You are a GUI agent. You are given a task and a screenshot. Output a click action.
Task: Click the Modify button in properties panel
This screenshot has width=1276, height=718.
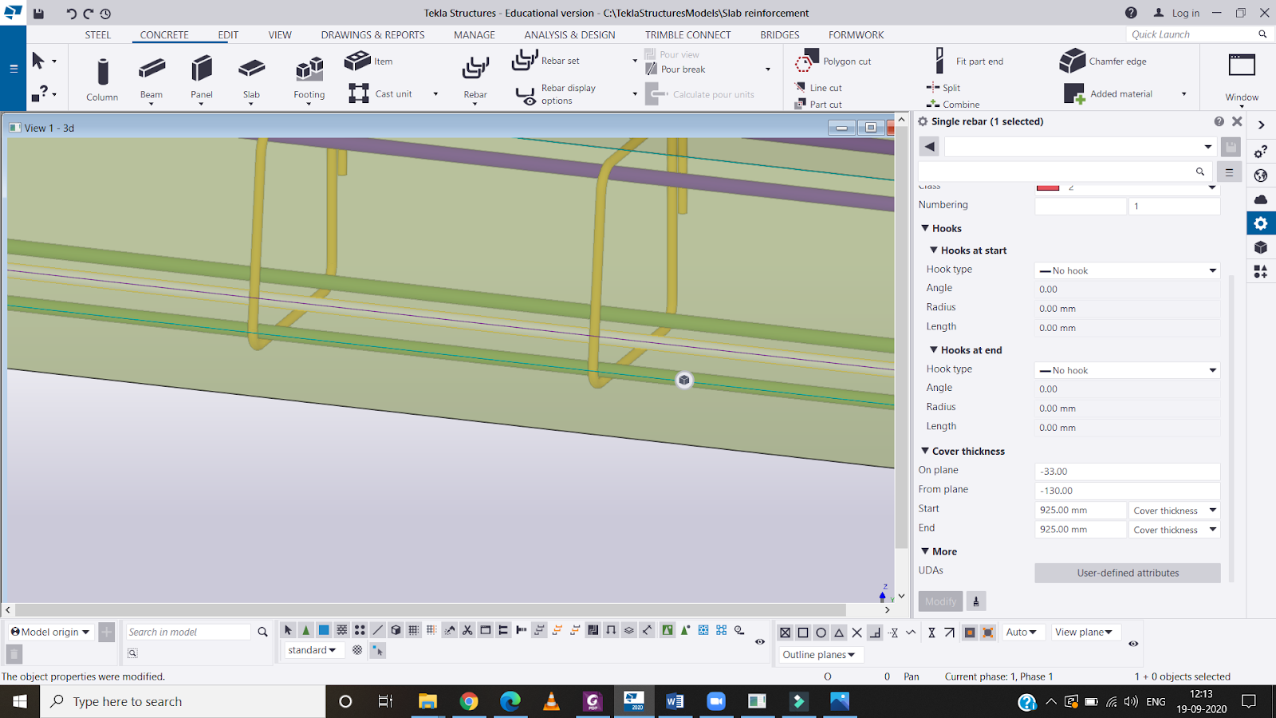point(940,602)
